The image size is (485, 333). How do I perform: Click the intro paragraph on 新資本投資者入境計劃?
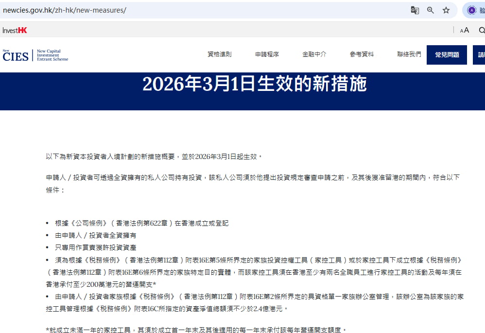point(154,157)
